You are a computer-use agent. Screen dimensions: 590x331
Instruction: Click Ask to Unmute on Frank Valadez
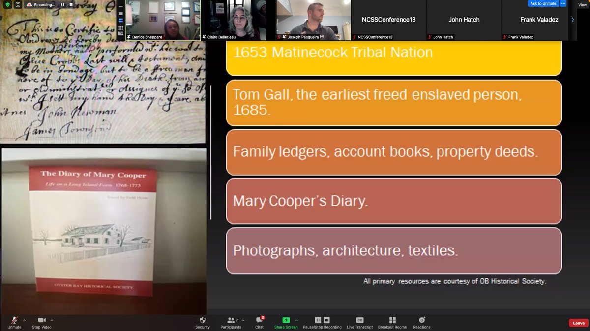click(543, 3)
